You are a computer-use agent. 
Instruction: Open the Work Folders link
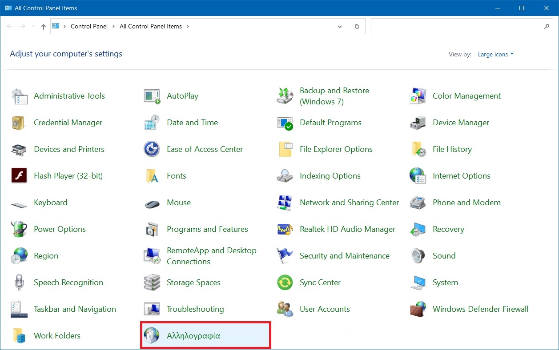pyautogui.click(x=57, y=336)
